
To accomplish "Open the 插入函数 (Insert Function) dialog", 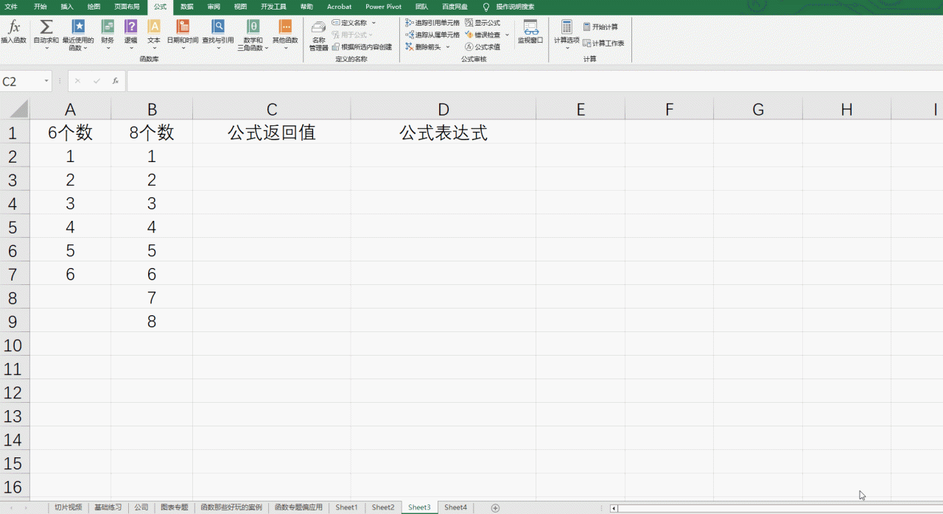I will pyautogui.click(x=13, y=32).
